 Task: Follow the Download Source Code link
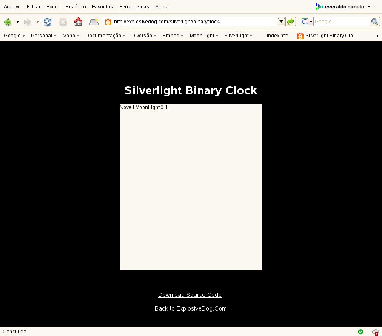click(190, 295)
